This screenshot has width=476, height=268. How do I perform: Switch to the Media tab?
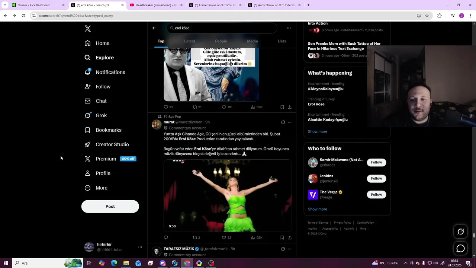click(253, 41)
